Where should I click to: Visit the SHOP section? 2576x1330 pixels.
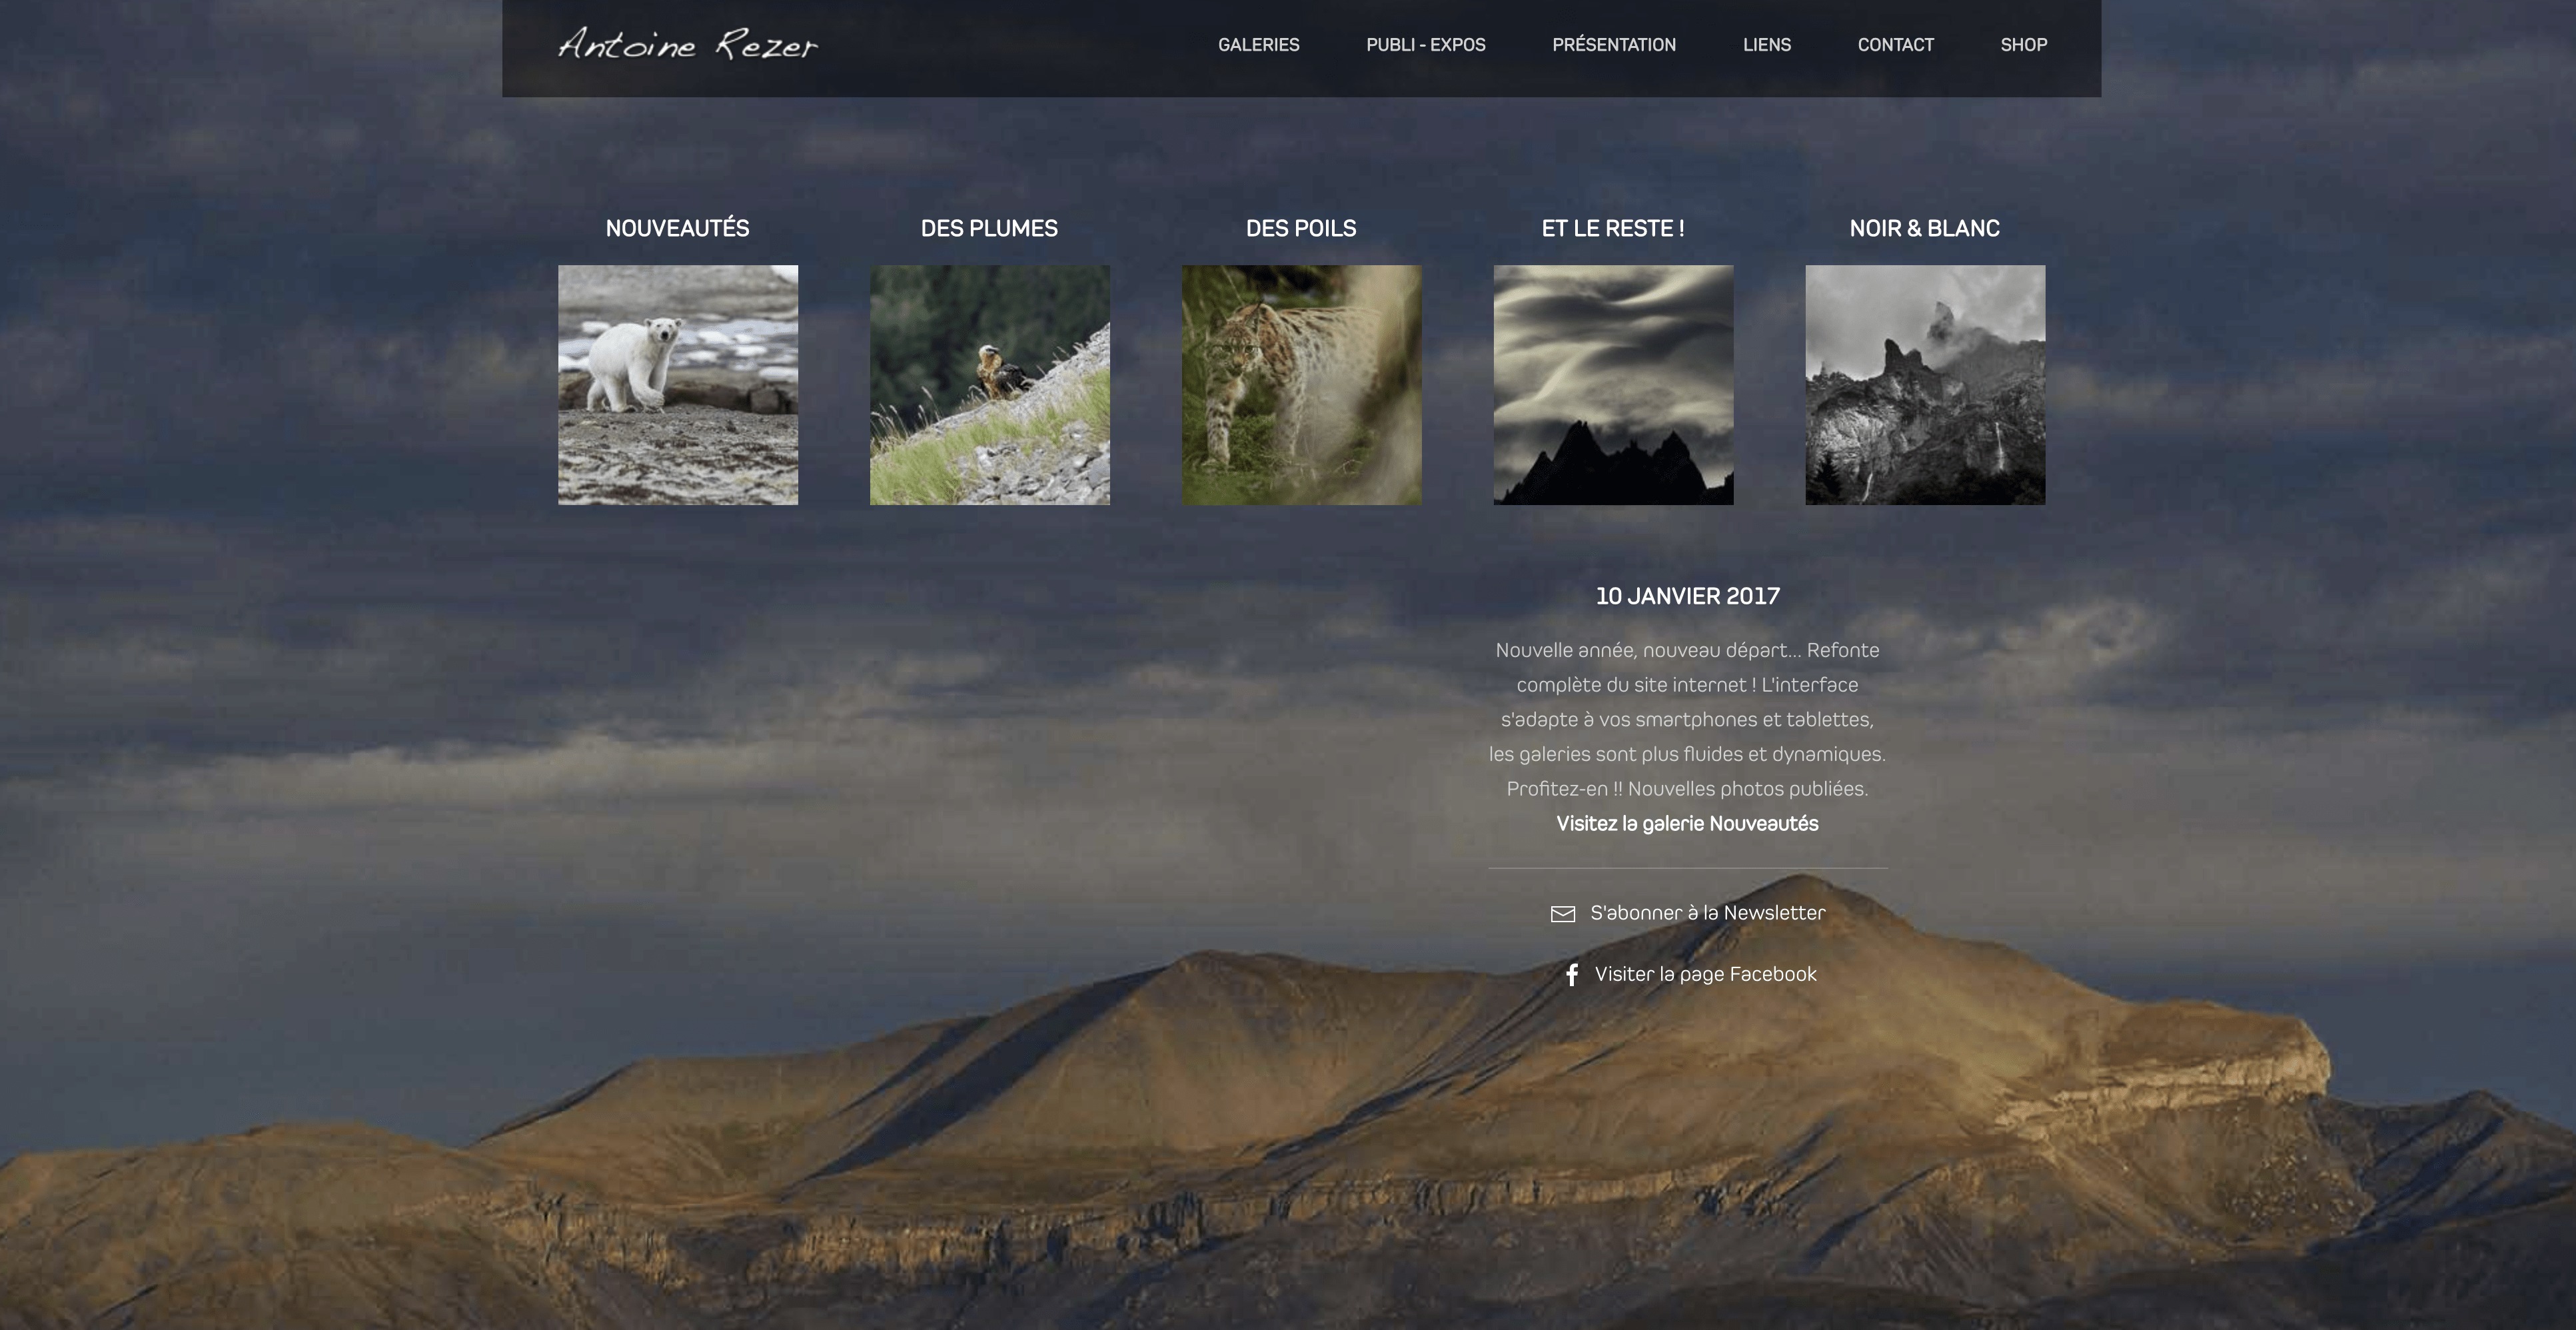click(2023, 45)
